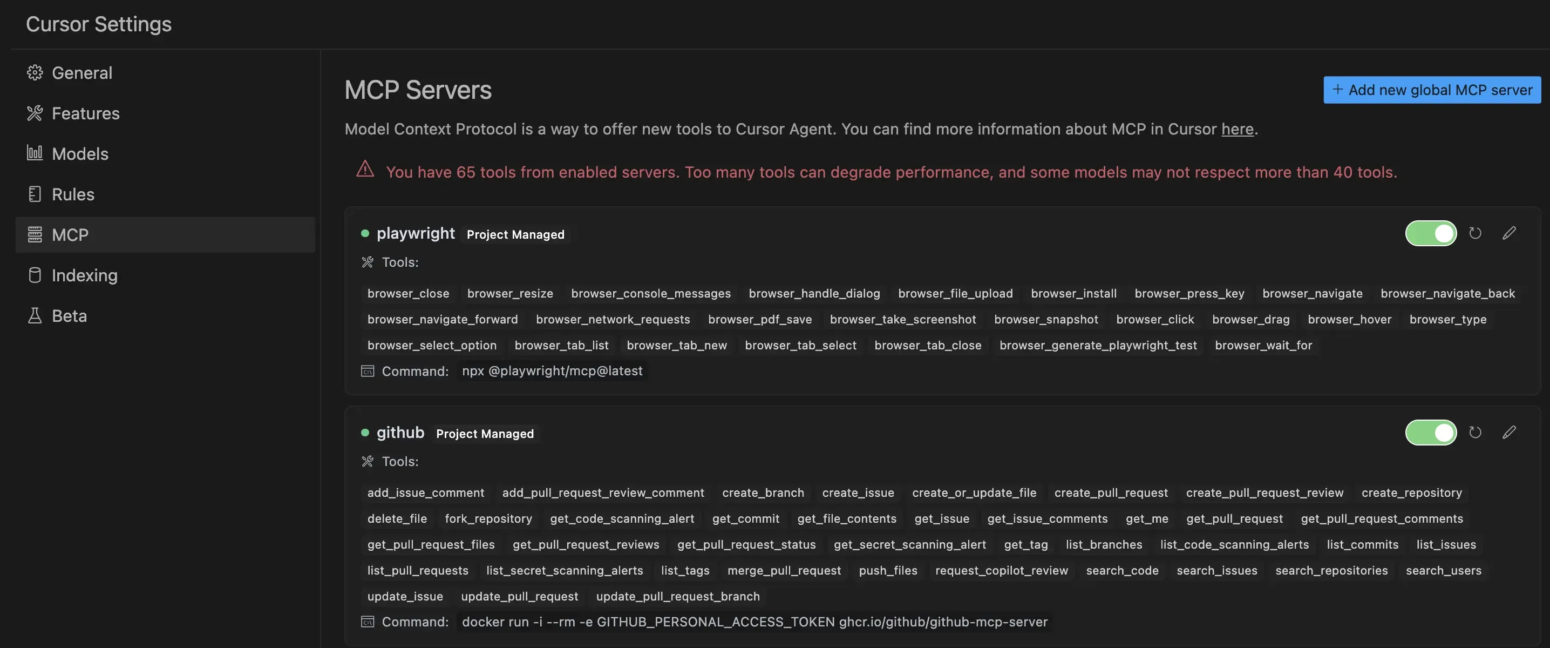1550x648 pixels.
Task: Click the refresh icon for github server
Action: point(1475,433)
